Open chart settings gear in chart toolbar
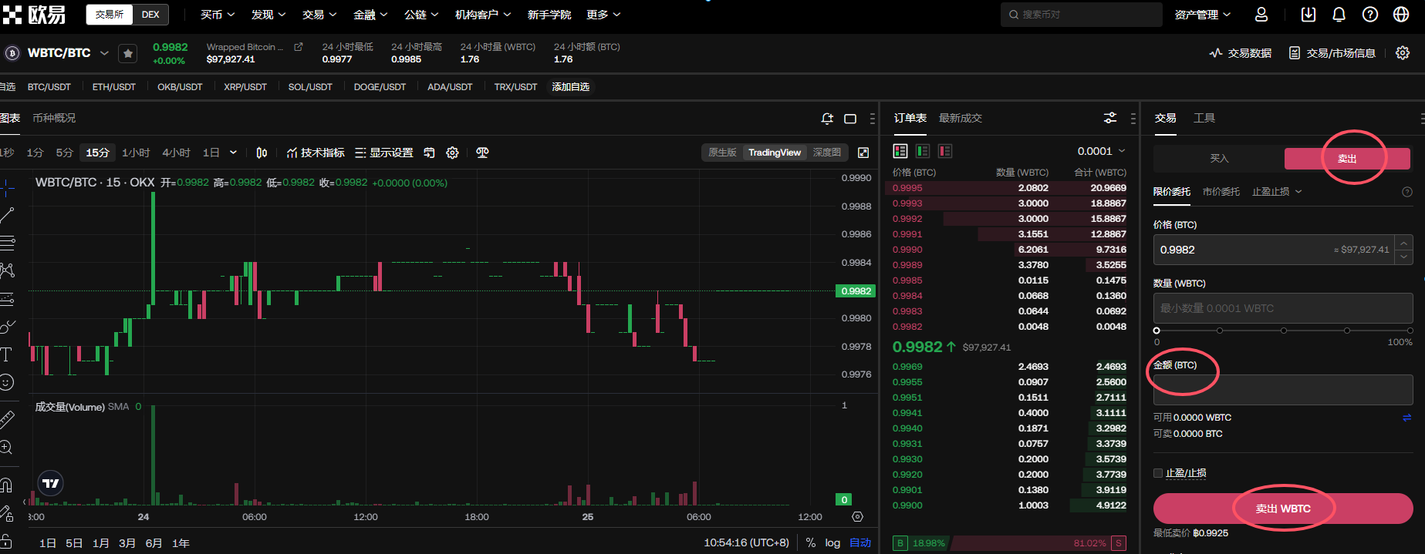 pos(453,153)
